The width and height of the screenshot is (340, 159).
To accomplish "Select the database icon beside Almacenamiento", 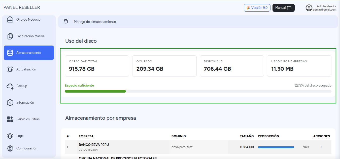I will pos(10,53).
